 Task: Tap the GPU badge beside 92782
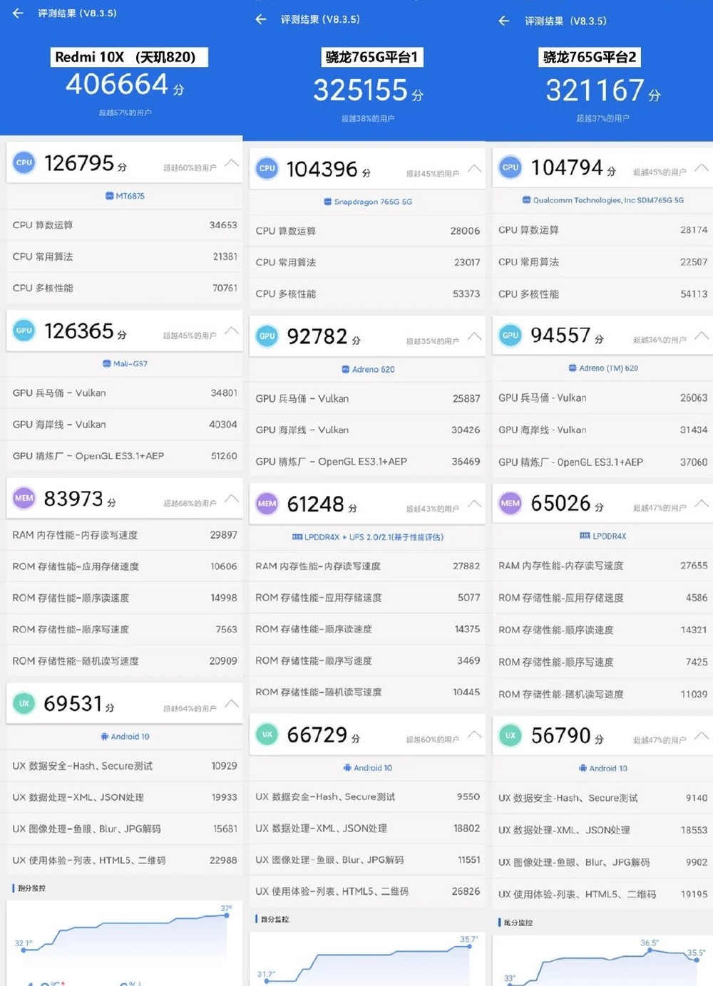tap(267, 336)
